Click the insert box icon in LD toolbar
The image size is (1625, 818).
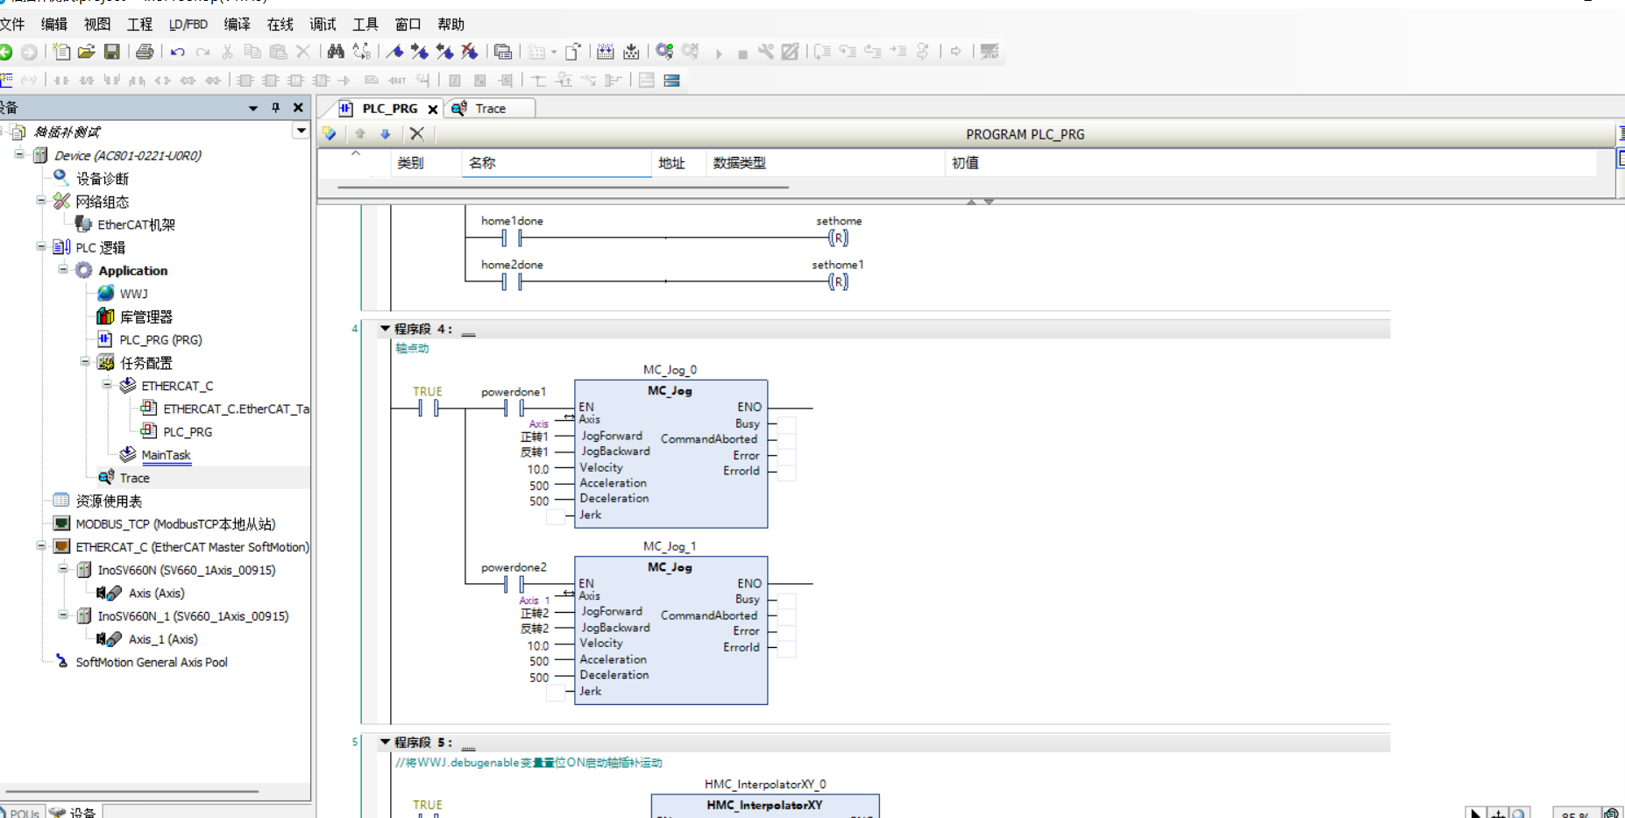click(245, 80)
